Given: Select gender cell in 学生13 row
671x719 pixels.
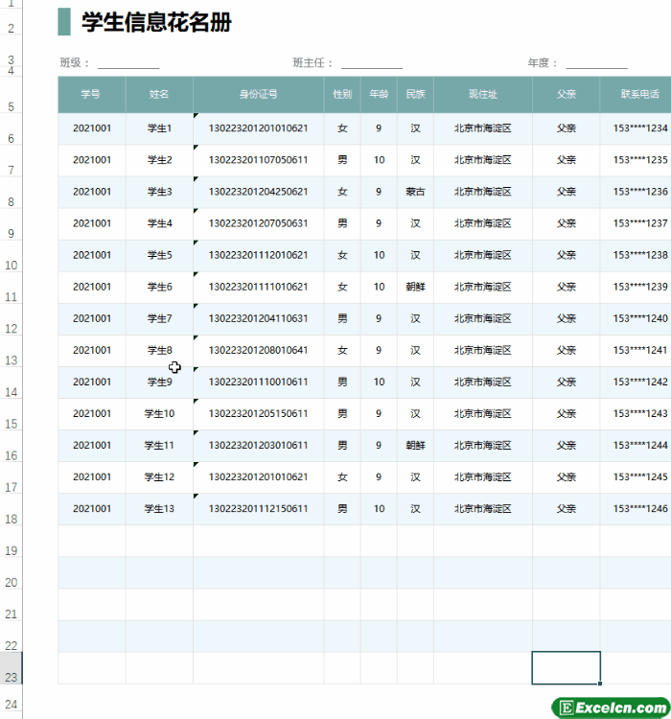Looking at the screenshot, I should click(342, 508).
